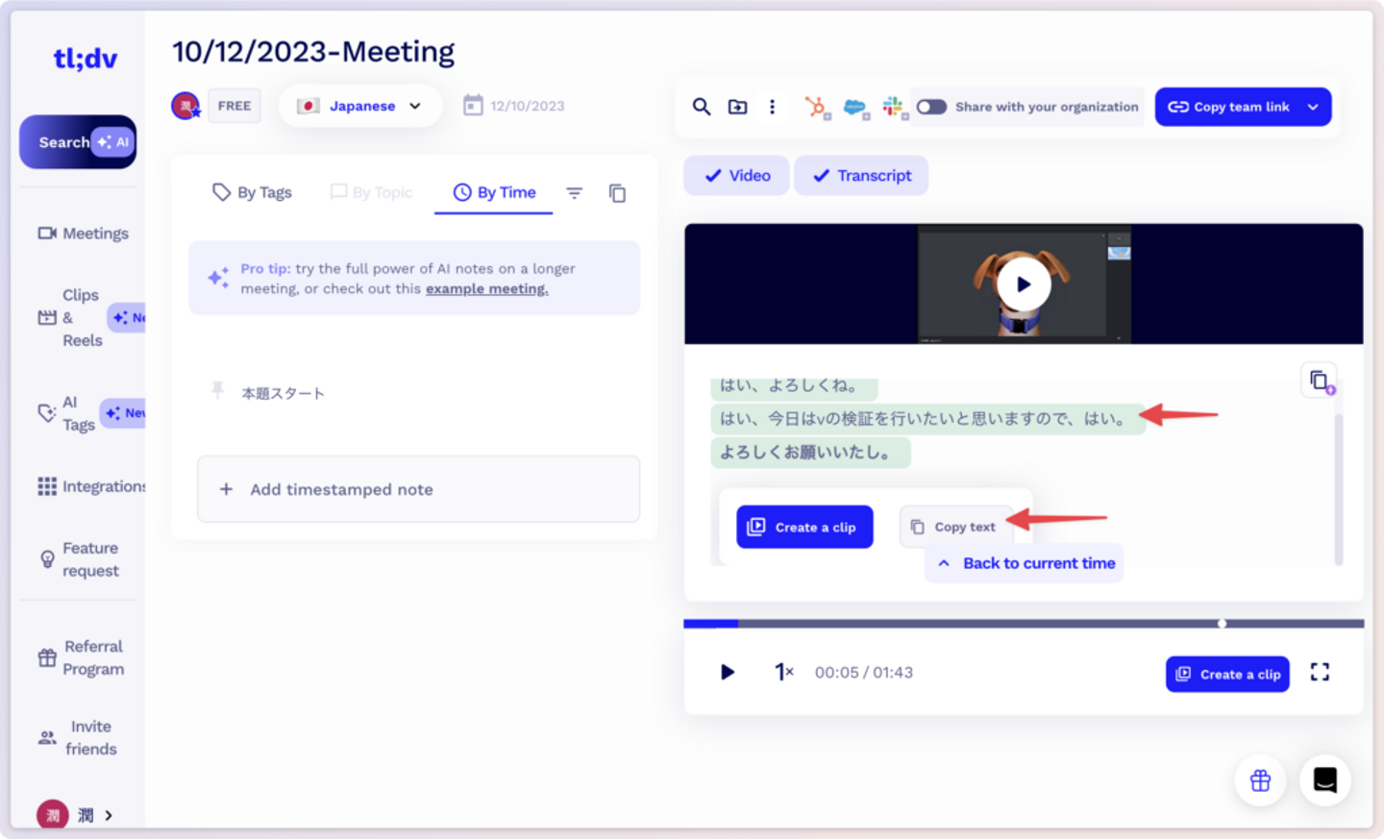Click the HubSpot integration icon
Image resolution: width=1384 pixels, height=839 pixels.
[x=816, y=107]
